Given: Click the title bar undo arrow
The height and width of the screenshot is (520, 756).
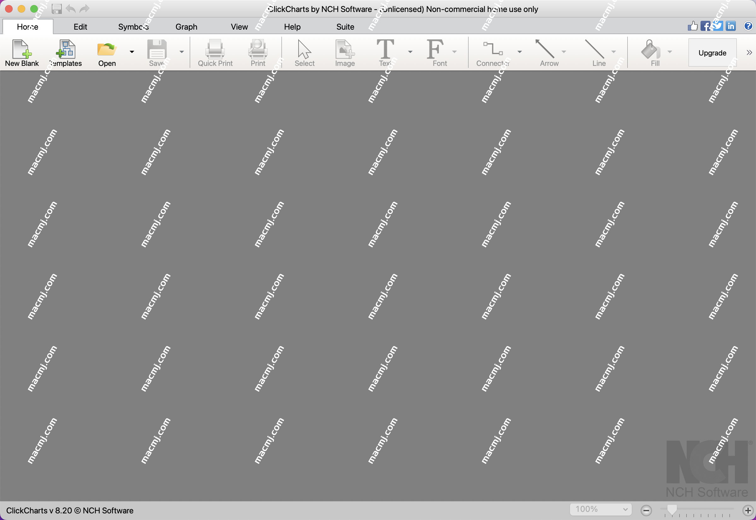Looking at the screenshot, I should (71, 9).
